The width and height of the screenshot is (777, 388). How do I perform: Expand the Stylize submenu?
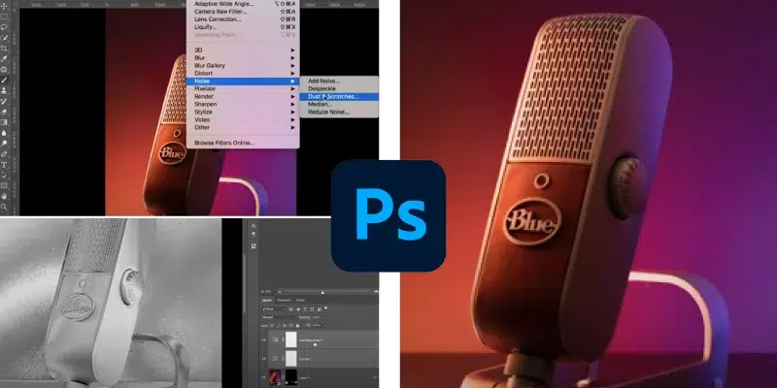point(243,113)
